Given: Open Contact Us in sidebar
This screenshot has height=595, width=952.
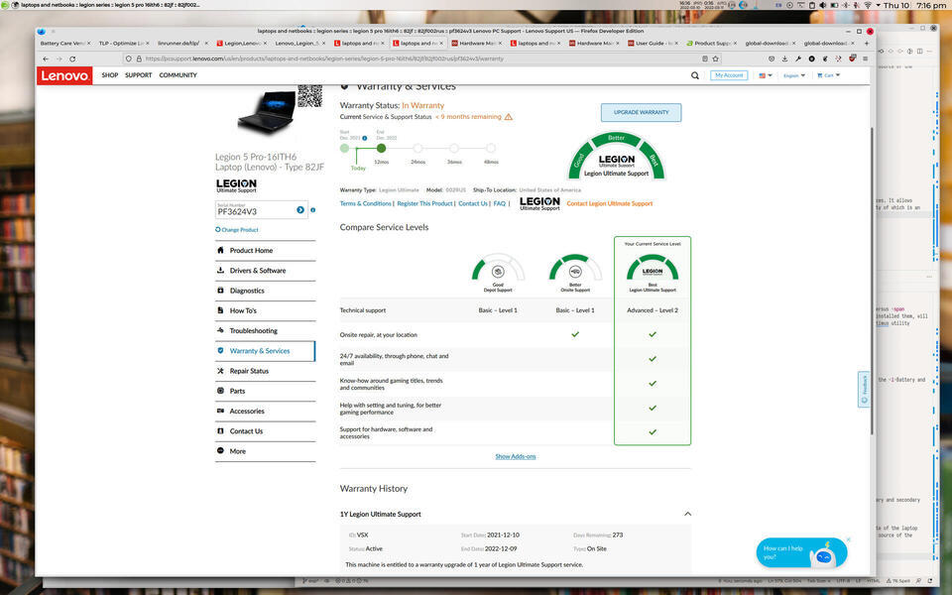Looking at the screenshot, I should (266, 431).
